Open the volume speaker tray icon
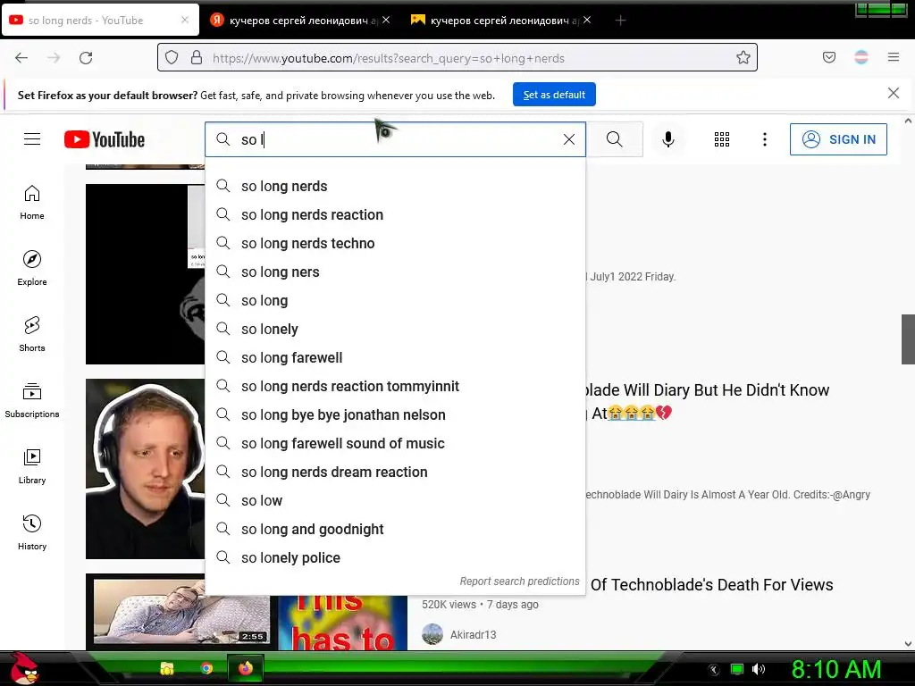The image size is (915, 686). point(758,669)
